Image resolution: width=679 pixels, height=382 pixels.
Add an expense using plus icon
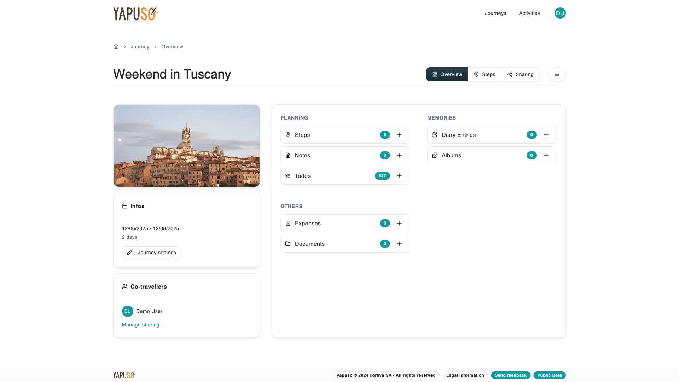[399, 223]
